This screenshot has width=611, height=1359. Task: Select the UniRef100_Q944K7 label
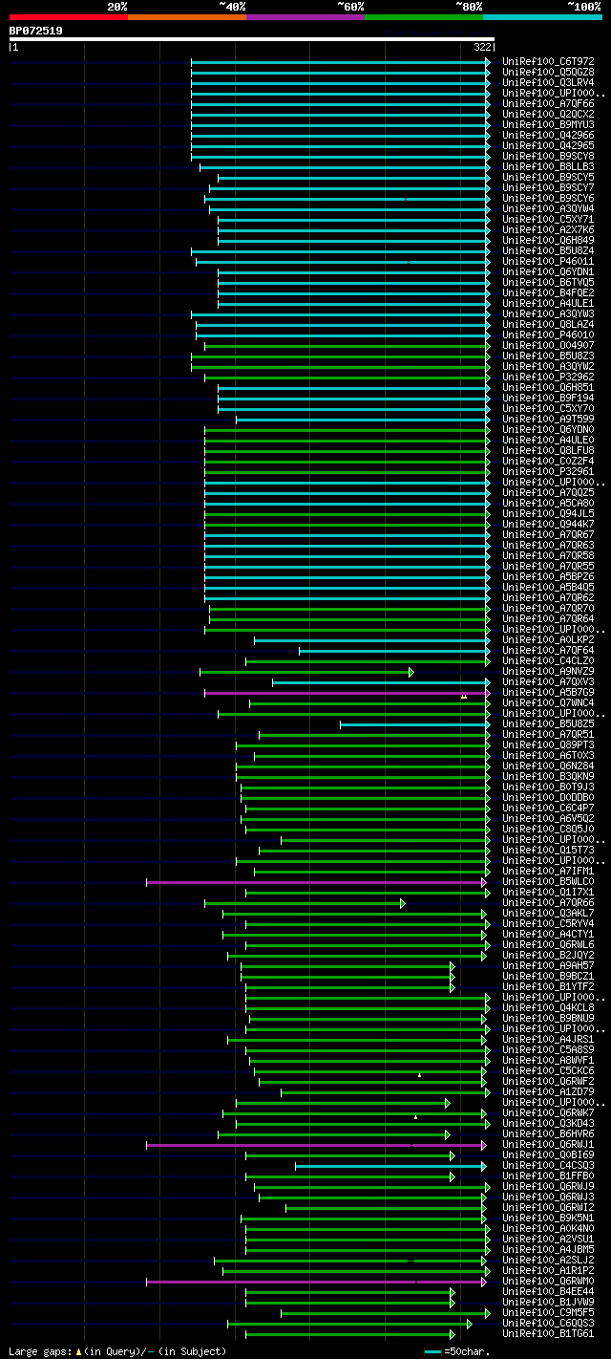tap(548, 524)
